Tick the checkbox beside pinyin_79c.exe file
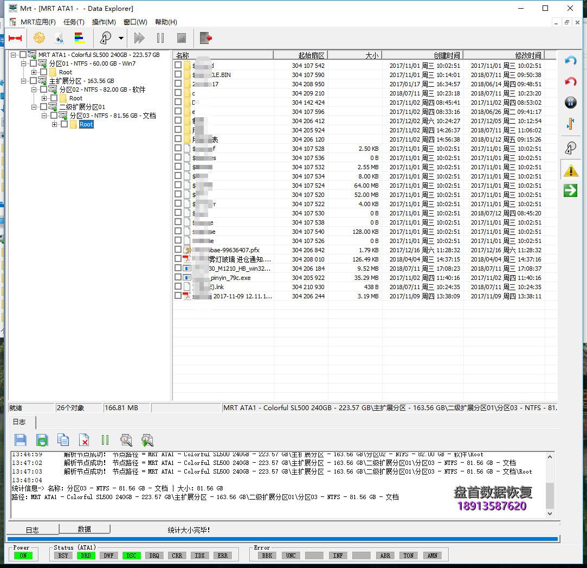 click(178, 278)
